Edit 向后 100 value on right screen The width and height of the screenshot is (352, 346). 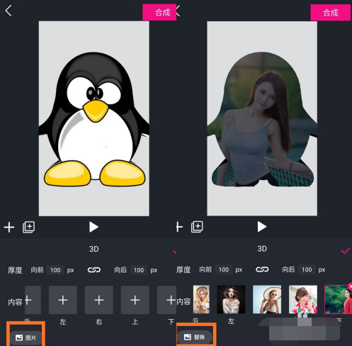(x=307, y=269)
